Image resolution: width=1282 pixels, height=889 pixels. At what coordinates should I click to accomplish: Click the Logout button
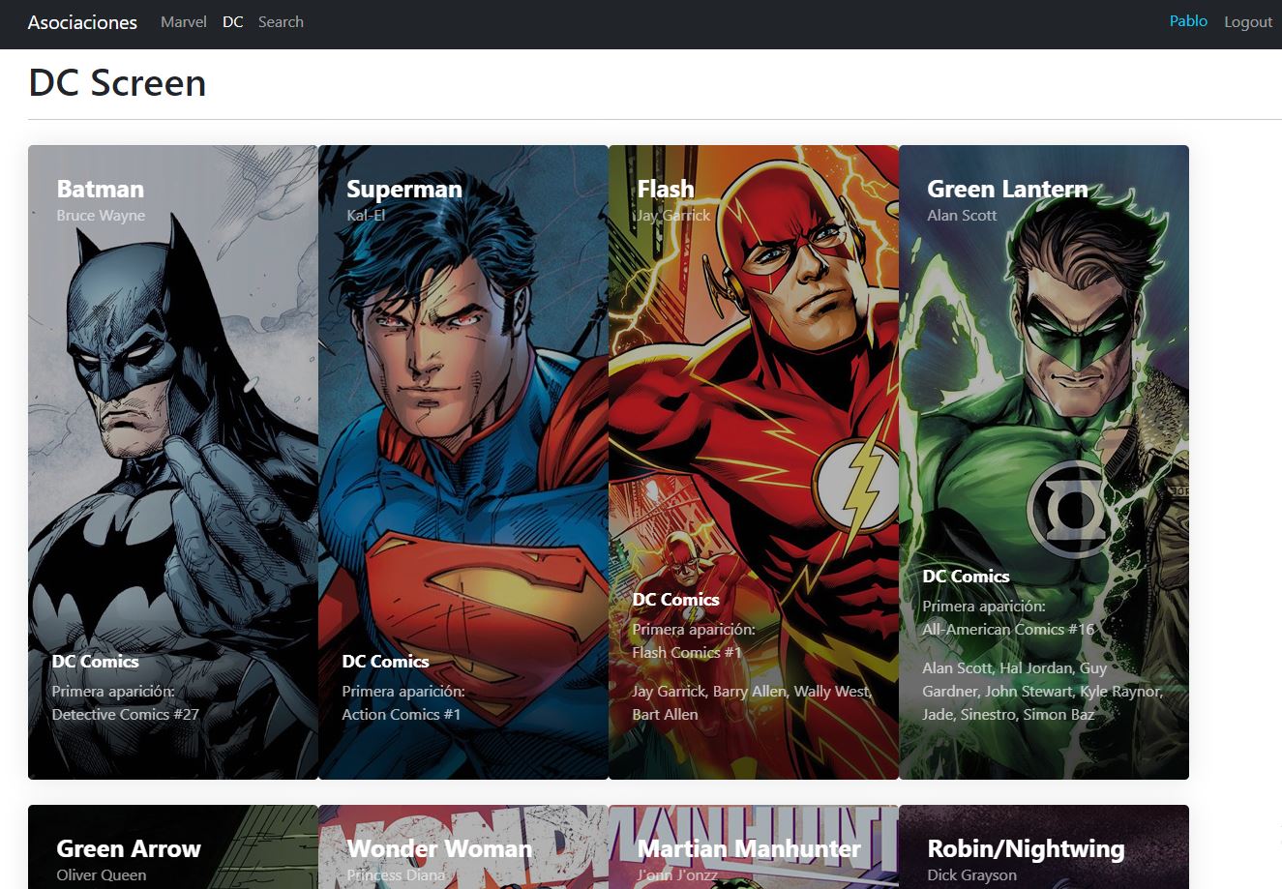1248,22
